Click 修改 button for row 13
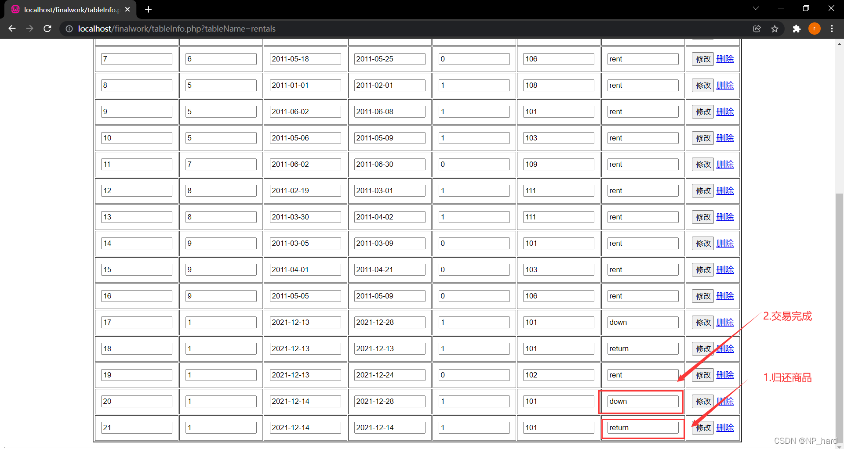Screen dimensions: 844x449 (703, 217)
